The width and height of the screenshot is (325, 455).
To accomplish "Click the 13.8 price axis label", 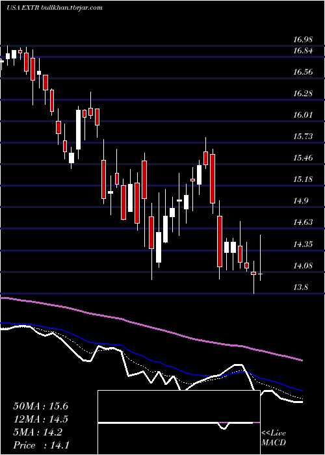I will [x=302, y=287].
